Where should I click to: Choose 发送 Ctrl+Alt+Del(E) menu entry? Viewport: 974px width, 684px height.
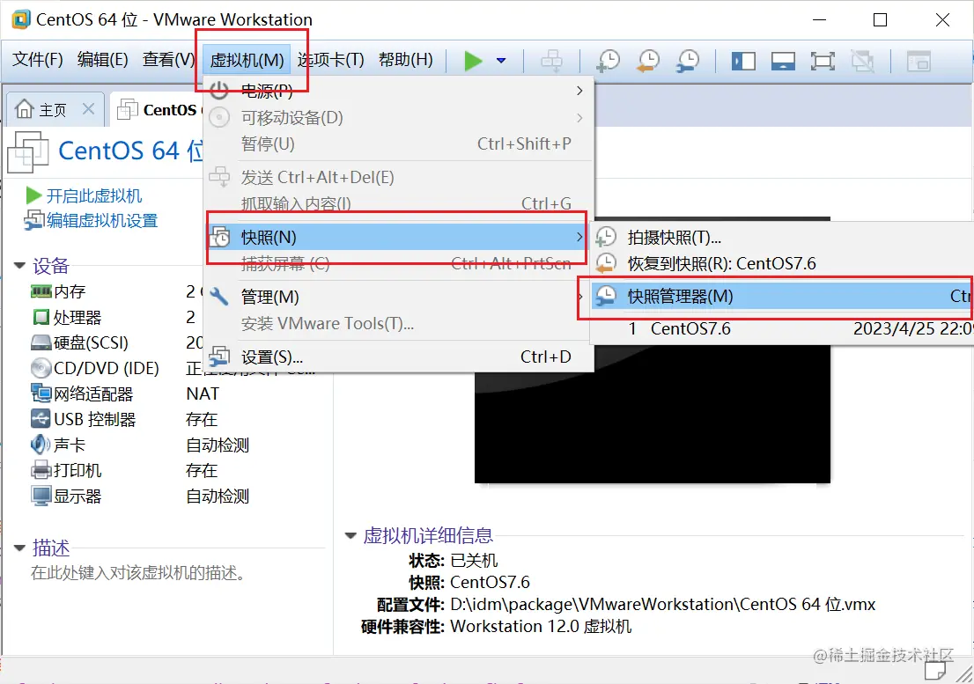[x=397, y=178]
